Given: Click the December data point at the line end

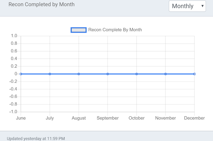Looking at the screenshot, I should [195, 74].
